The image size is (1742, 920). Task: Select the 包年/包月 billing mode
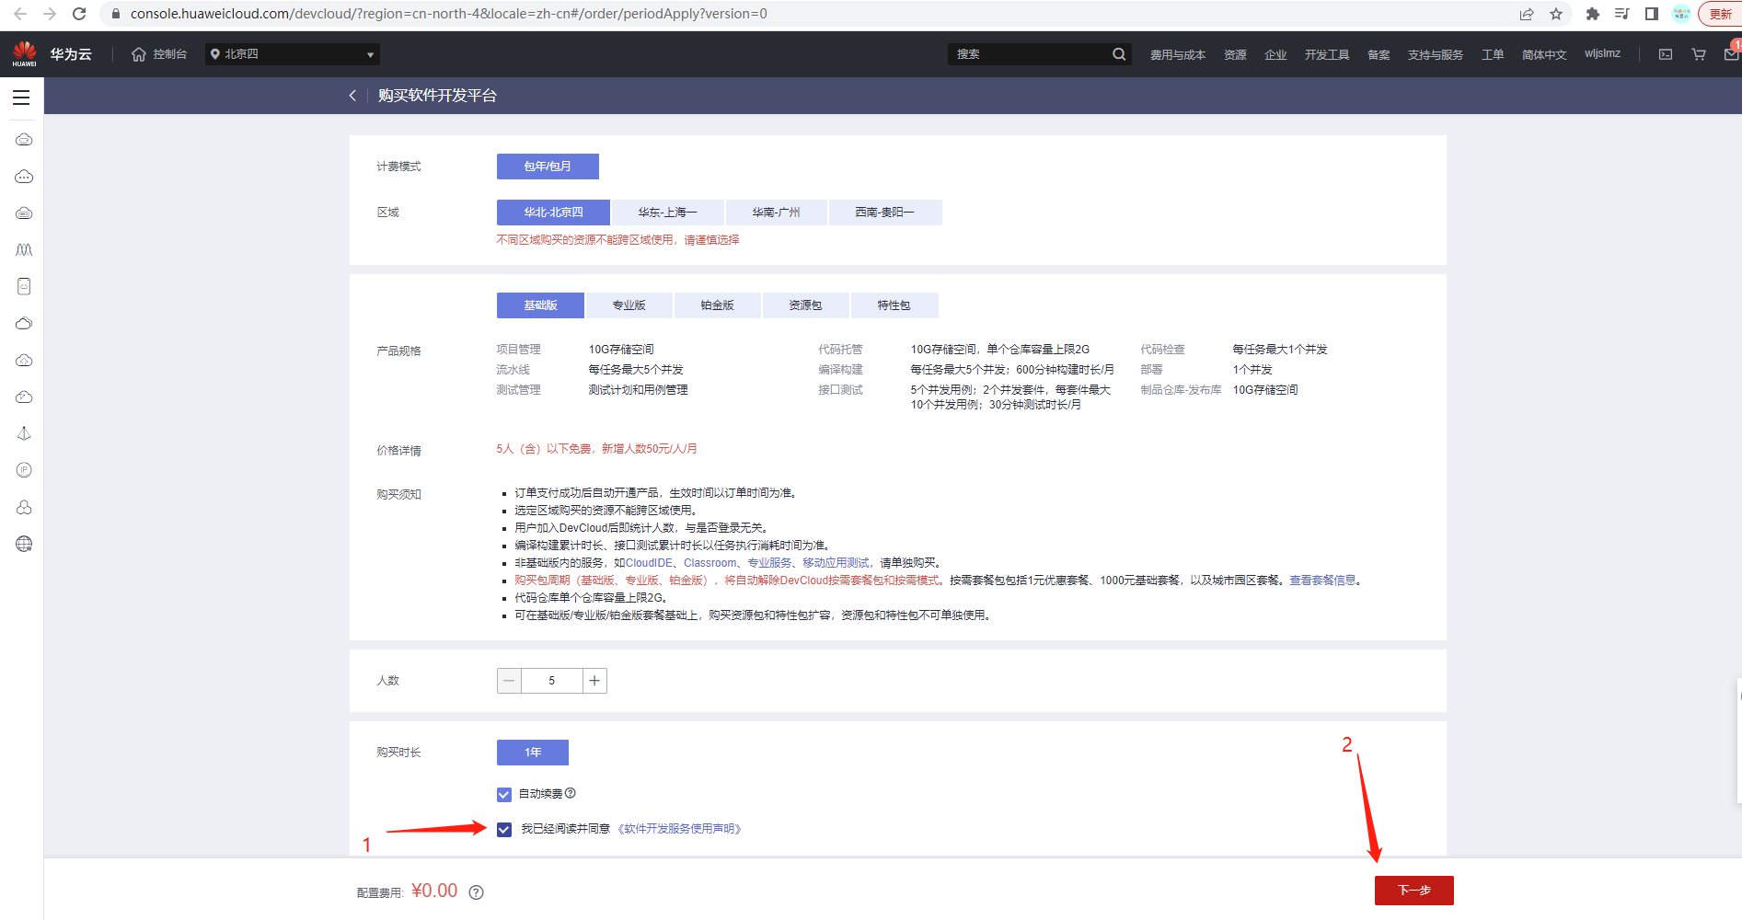click(x=548, y=167)
